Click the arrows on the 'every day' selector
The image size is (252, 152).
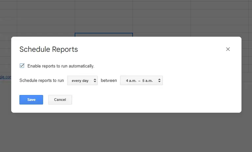95,81
